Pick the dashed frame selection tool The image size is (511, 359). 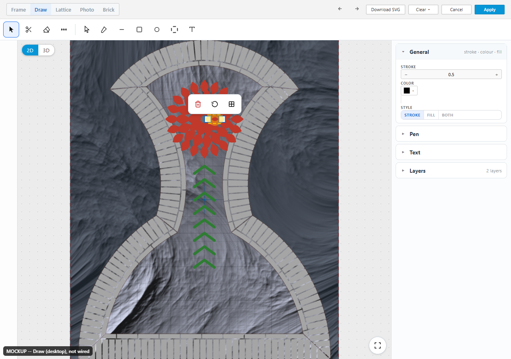(x=174, y=30)
